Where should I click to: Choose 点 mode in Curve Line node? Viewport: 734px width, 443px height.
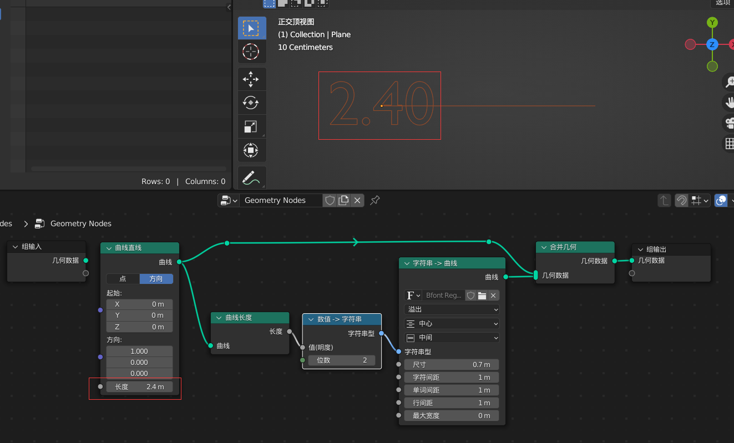(123, 278)
